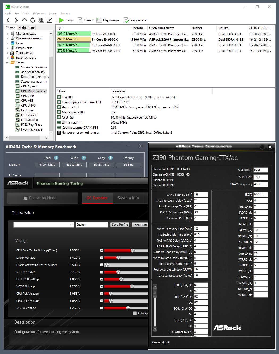The width and height of the screenshot is (279, 354).
Task: Click the Back navigation arrow in AIDA64
Action: [x=8, y=20]
